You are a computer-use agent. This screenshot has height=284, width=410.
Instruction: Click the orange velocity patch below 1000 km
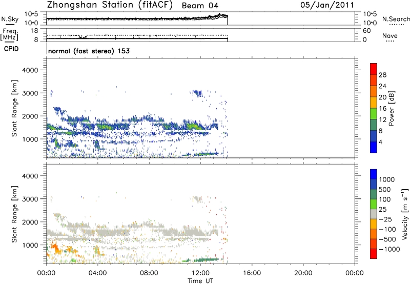[x=55, y=248]
